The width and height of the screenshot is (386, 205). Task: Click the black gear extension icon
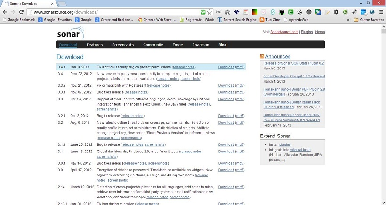point(336,12)
